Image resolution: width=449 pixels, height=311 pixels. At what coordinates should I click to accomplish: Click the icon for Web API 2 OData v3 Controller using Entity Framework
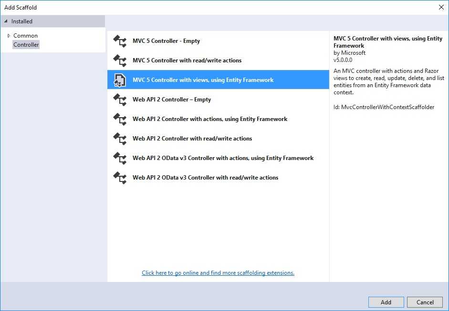(120, 158)
